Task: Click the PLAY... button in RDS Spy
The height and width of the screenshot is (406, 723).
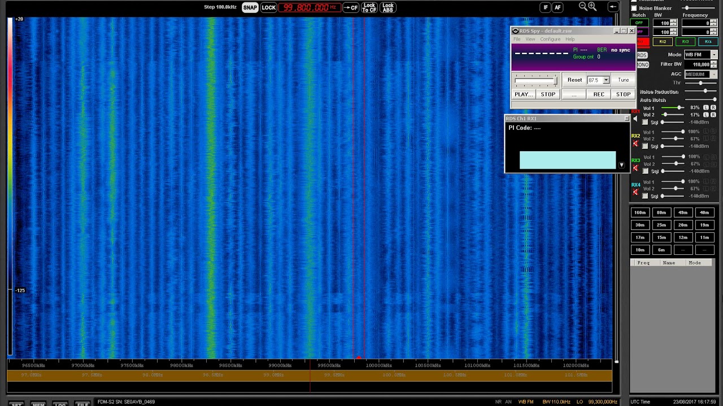Action: (524, 94)
